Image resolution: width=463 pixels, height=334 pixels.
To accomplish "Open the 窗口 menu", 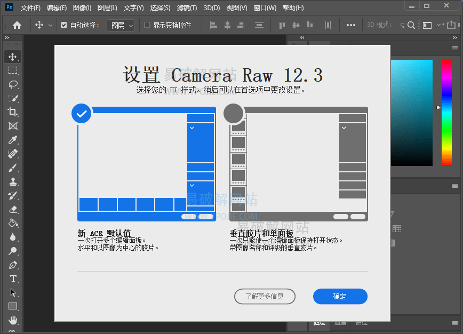I will tap(265, 7).
